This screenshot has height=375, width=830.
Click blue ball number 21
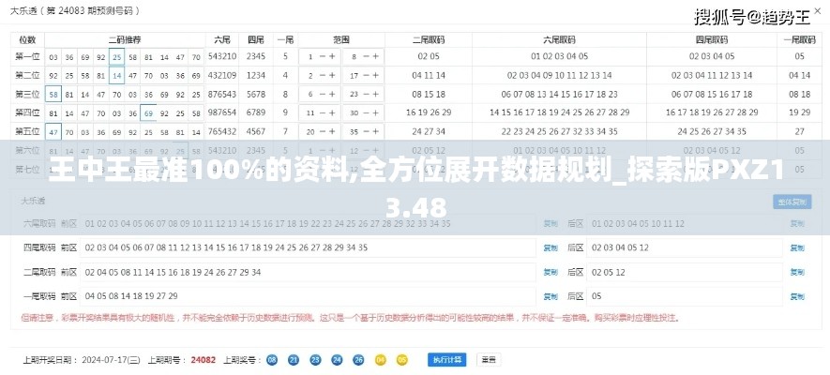point(294,360)
